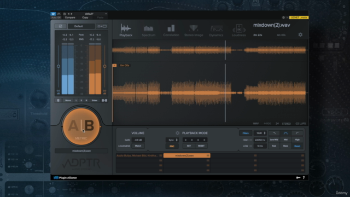The image size is (350, 197).
Task: Click the Compare button in host toolbar
Action: (70, 18)
